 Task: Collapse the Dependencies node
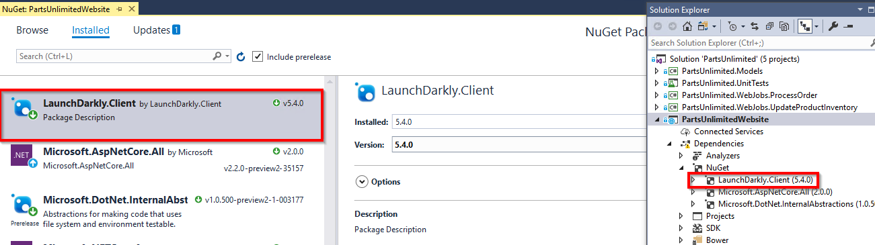point(669,144)
